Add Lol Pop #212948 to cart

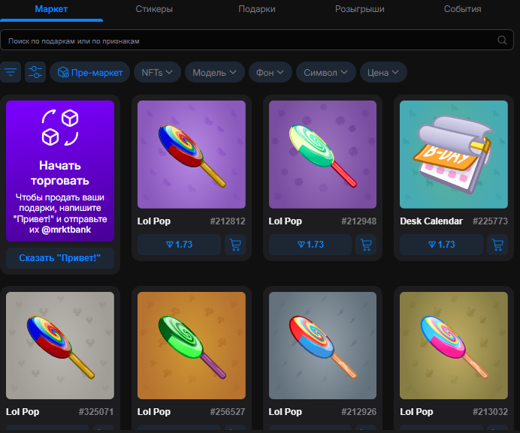point(366,245)
